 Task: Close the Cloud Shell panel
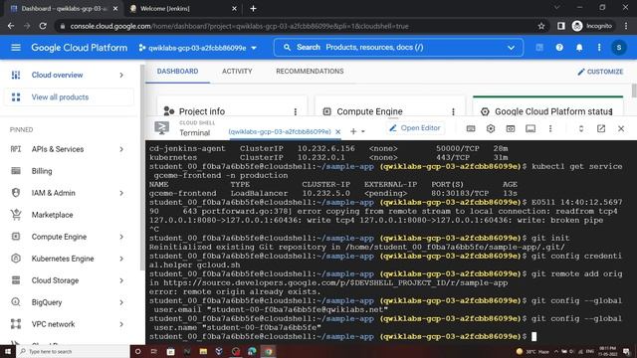(621, 128)
